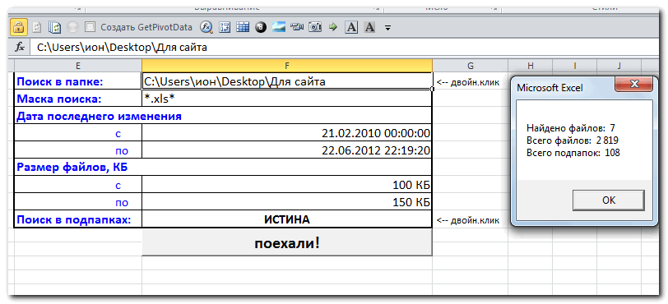Screen dimensions: 668x304
Task: Select column J header
Action: coord(619,65)
